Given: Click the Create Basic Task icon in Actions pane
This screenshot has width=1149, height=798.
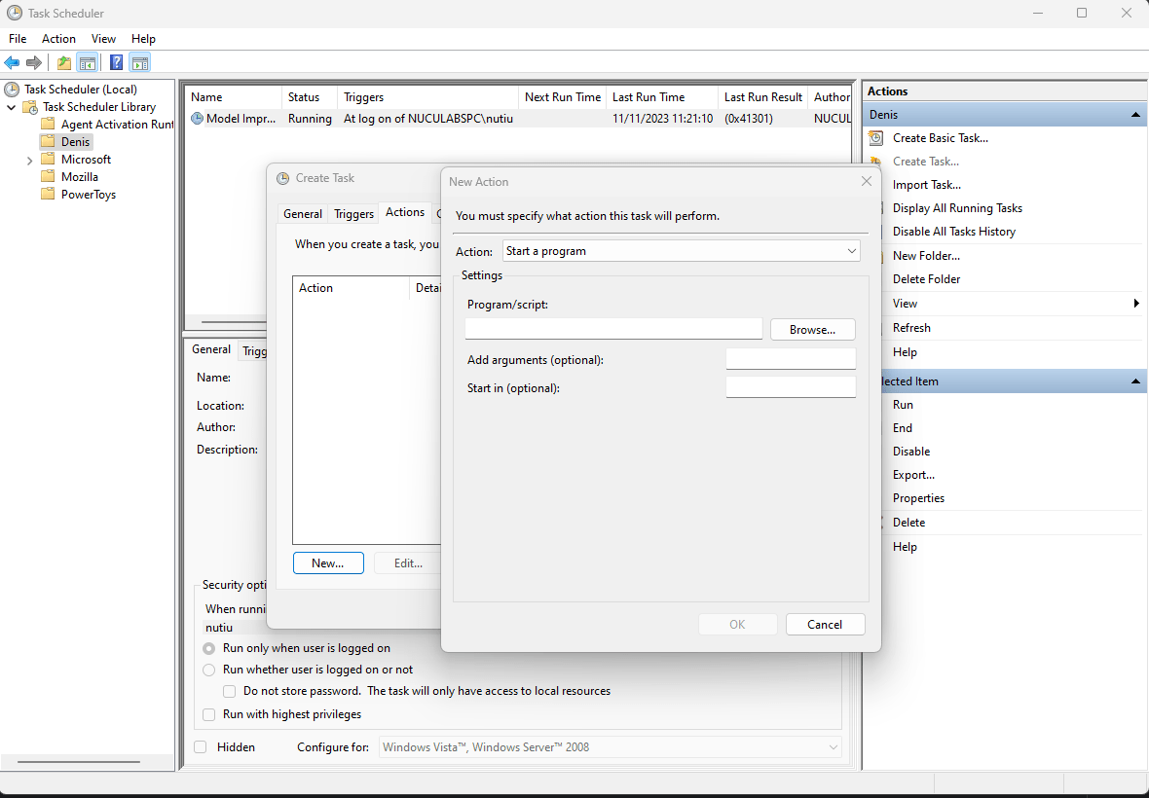Looking at the screenshot, I should [x=877, y=137].
